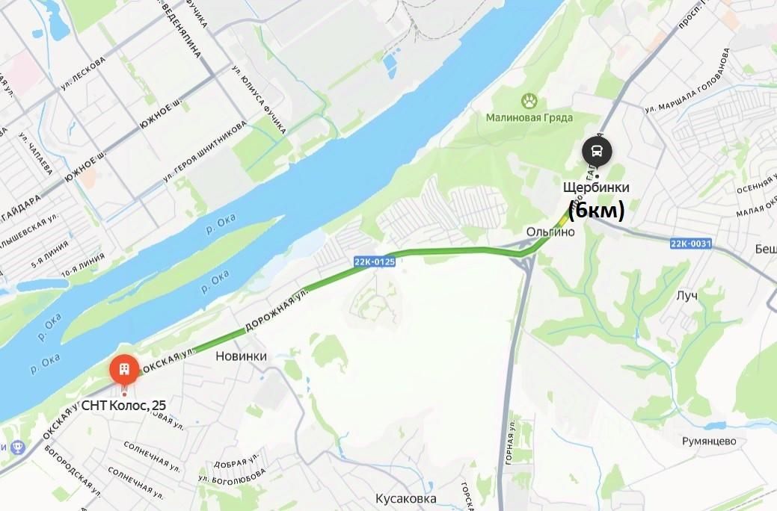
Task: Click the Румянцево locality label
Action: click(709, 441)
